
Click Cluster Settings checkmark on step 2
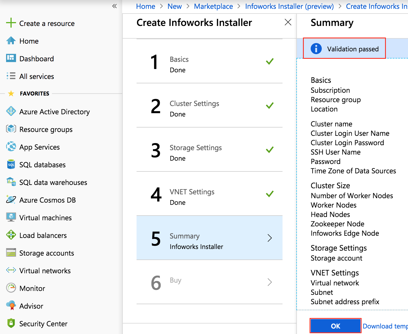point(270,105)
